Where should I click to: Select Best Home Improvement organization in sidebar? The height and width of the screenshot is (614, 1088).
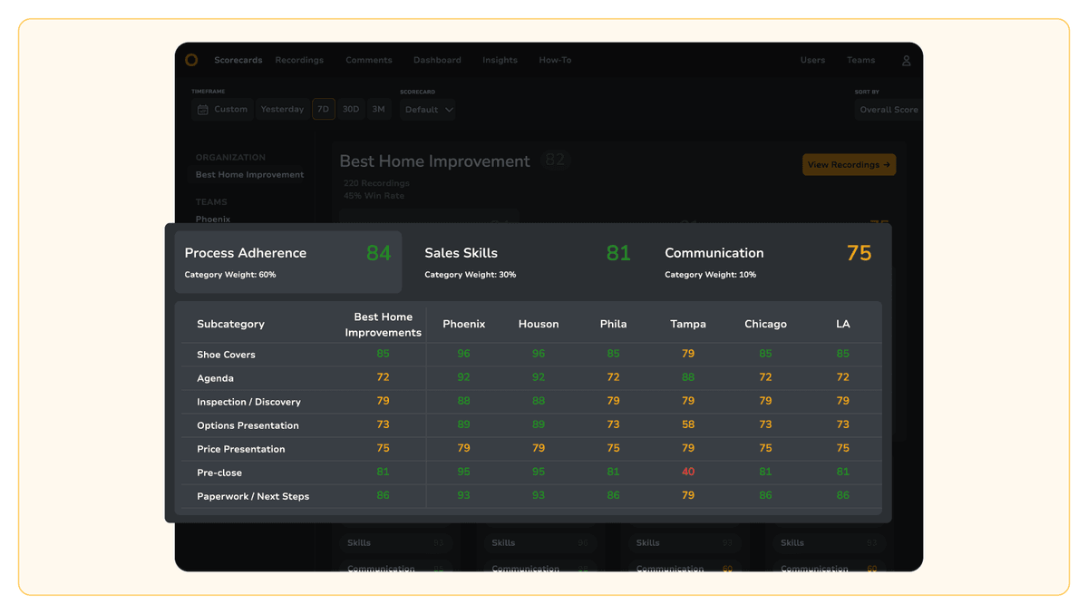249,175
